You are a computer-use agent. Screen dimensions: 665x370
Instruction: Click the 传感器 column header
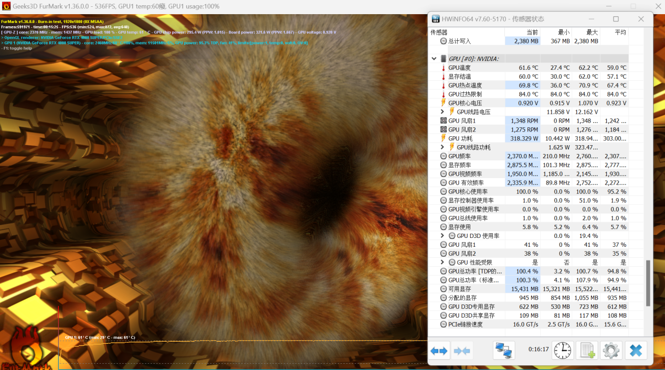439,32
